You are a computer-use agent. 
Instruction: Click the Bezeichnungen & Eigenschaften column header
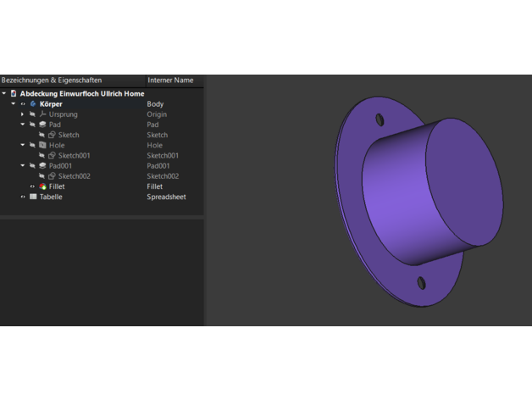point(73,81)
